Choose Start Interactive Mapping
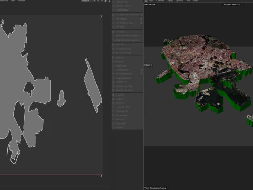This screenshot has width=253, height=190. coord(128,36)
